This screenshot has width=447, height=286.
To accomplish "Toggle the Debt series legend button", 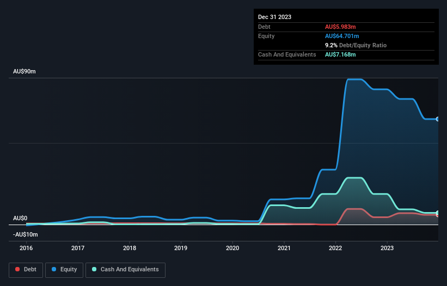I will (x=26, y=270).
